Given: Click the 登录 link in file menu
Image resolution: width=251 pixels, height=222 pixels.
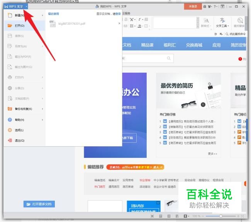Looking at the screenshot, I should click(x=118, y=14).
